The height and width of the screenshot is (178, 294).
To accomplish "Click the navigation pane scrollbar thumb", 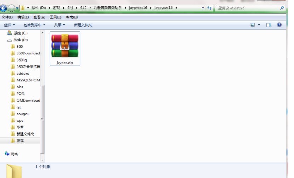I will 42,119.
